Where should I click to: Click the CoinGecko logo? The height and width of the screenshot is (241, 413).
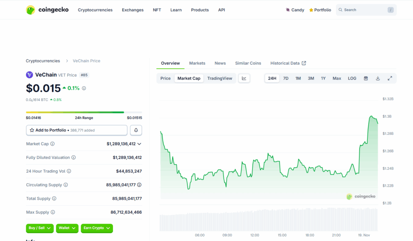coord(47,10)
